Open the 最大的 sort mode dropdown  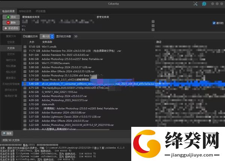pos(47,36)
